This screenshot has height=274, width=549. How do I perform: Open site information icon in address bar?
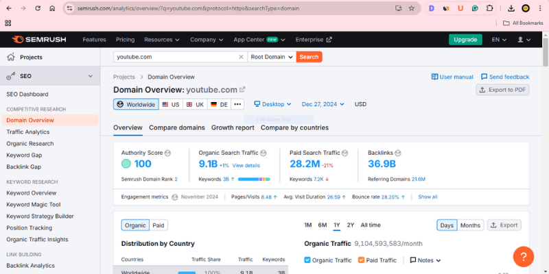[70, 8]
